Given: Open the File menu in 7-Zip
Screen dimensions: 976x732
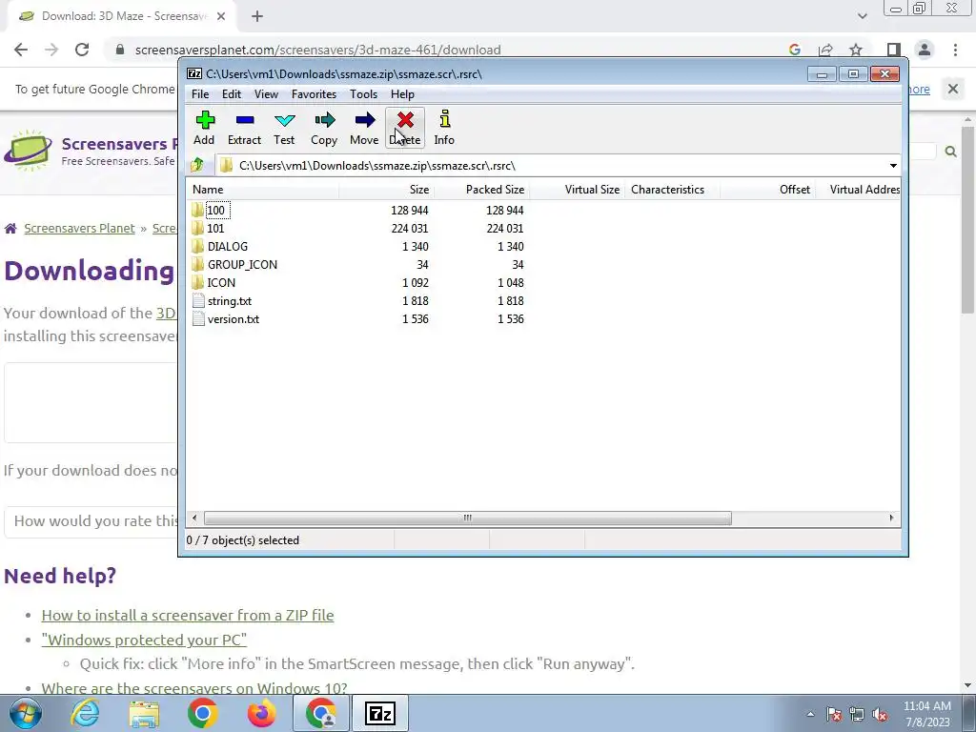Looking at the screenshot, I should [200, 94].
